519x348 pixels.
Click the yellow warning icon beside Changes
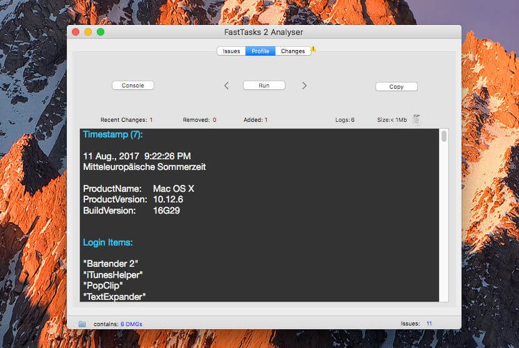(x=314, y=49)
